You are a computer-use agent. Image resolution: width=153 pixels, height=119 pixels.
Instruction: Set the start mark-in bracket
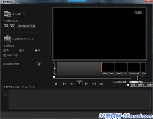[x=137, y=78]
